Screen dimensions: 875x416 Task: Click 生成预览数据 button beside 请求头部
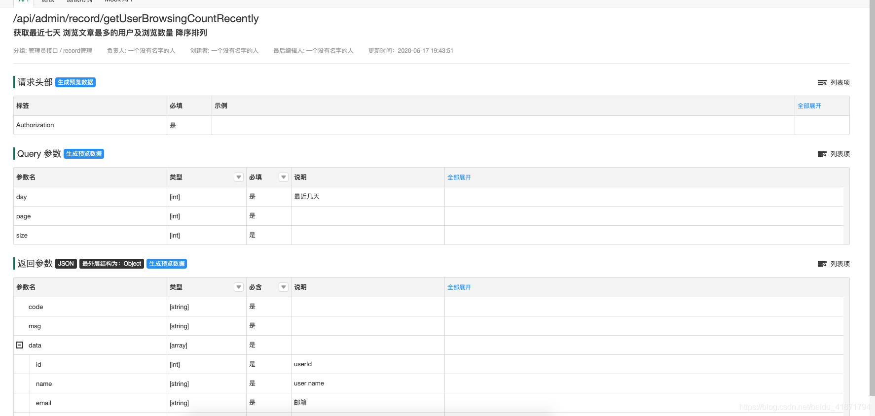[x=75, y=82]
